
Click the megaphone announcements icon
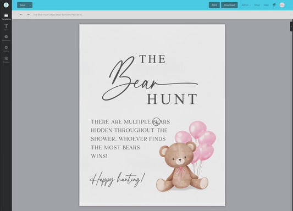274,5
